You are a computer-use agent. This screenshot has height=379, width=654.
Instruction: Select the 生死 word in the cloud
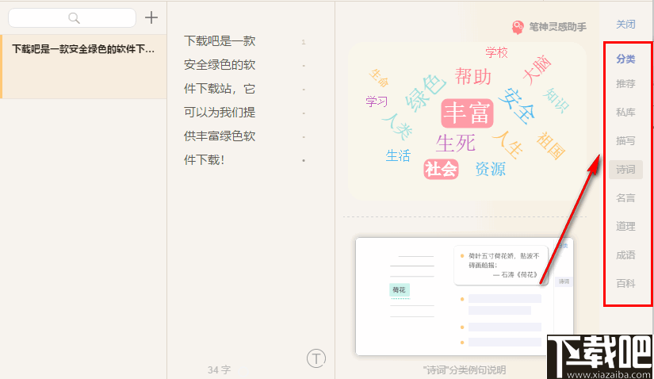(456, 144)
